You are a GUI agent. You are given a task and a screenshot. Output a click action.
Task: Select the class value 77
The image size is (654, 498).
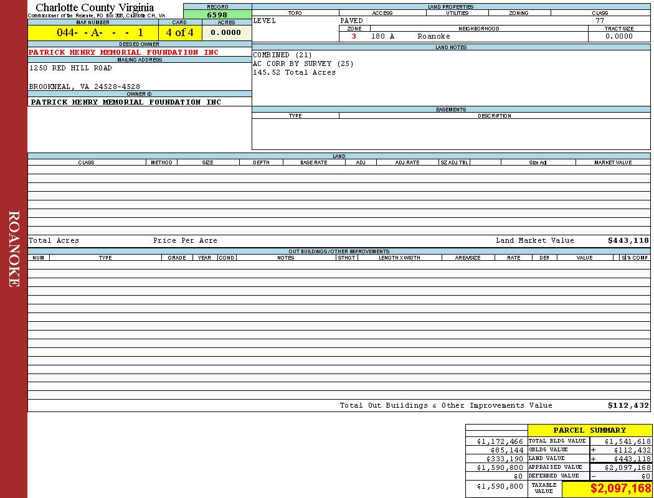tap(600, 21)
